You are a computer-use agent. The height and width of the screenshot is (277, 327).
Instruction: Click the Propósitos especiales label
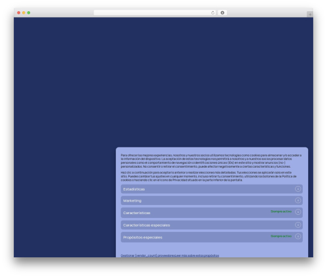[x=143, y=238]
